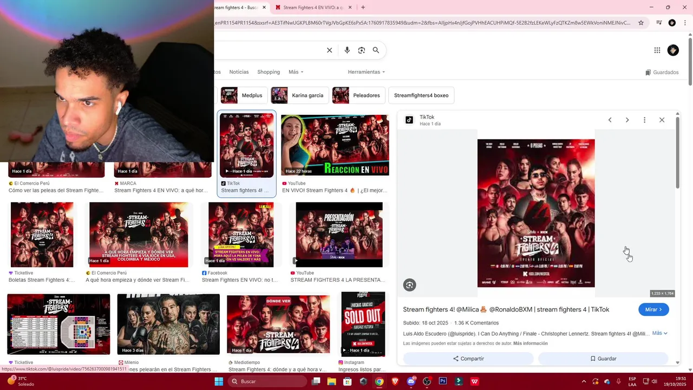This screenshot has height=390, width=693.
Task: Click the Guardar save button
Action: [x=603, y=359]
